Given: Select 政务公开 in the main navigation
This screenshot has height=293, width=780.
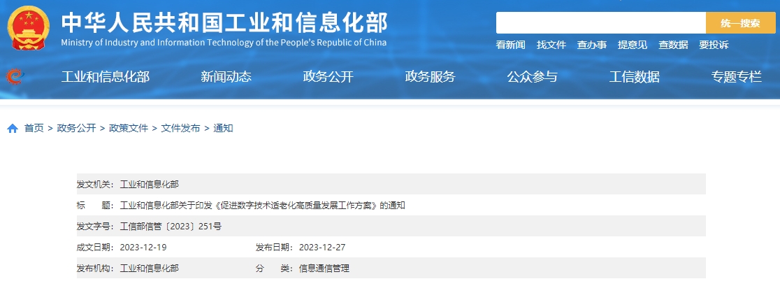Looking at the screenshot, I should click(x=328, y=77).
